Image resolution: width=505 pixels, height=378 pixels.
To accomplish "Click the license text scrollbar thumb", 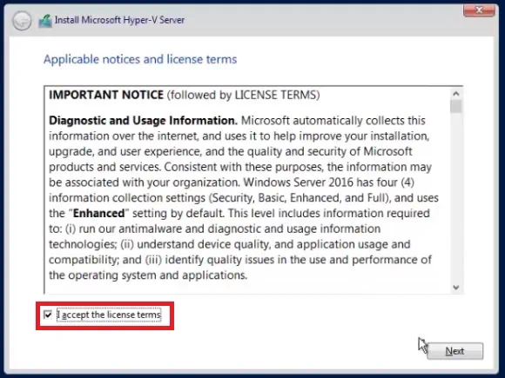I will tap(455, 106).
